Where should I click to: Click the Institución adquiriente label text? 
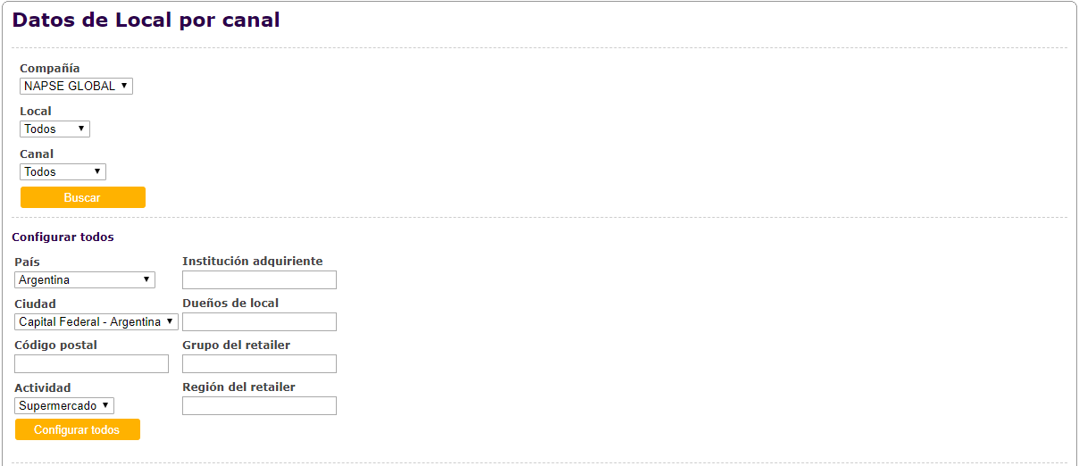pos(253,262)
